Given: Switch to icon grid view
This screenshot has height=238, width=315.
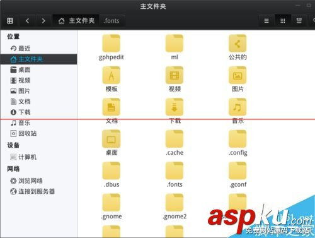Looking at the screenshot, I should [x=283, y=21].
